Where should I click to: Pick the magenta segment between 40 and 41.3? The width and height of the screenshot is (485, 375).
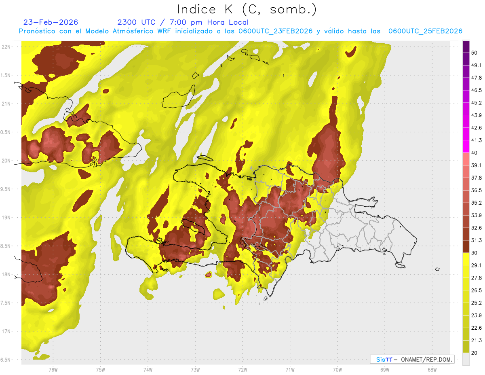click(466, 146)
